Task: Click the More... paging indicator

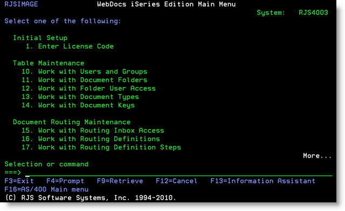Action: [318, 156]
